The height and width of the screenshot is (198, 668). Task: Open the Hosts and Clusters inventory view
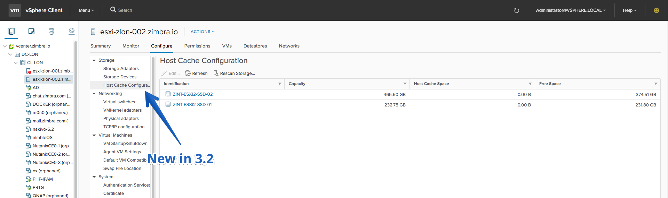pos(11,32)
